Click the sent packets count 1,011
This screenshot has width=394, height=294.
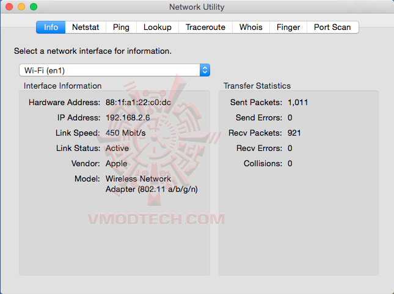click(297, 103)
